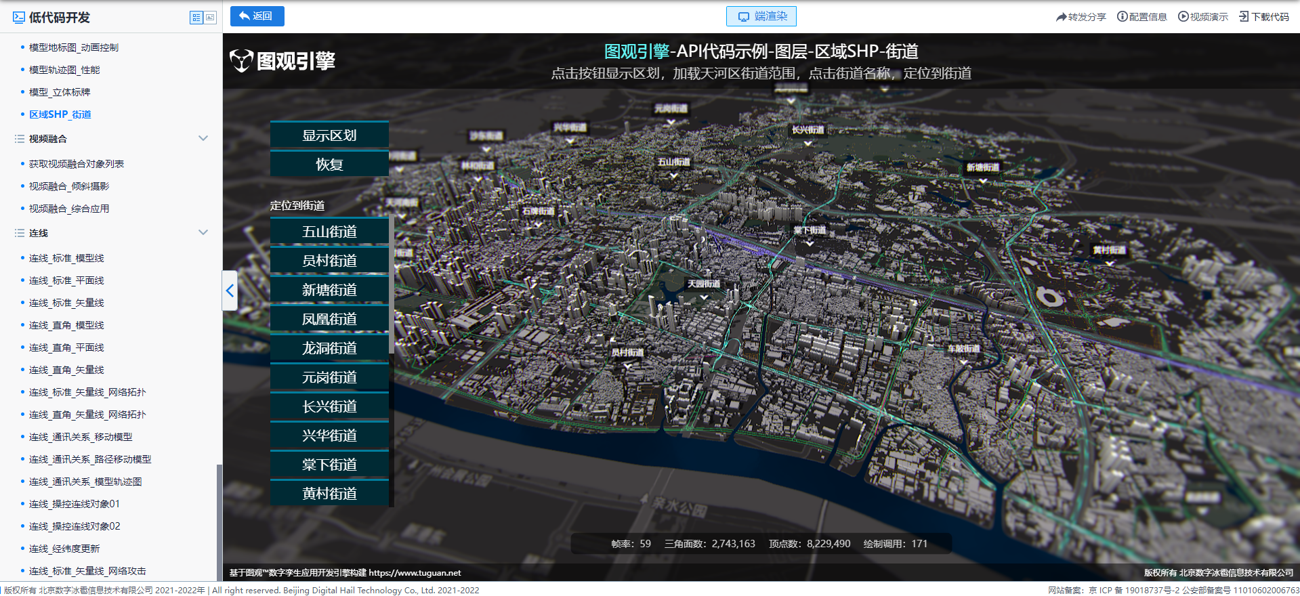
Task: Open 连线_标准_平面线 example
Action: 66,280
